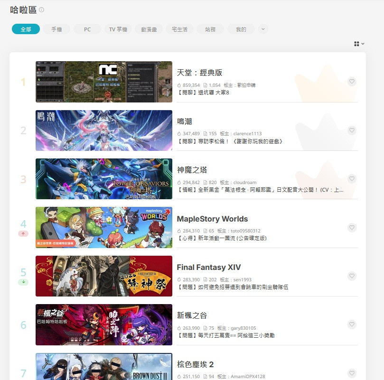384x380 pixels.
Task: Open the post 【心得】新年活動一圖流
Action: 222,238
